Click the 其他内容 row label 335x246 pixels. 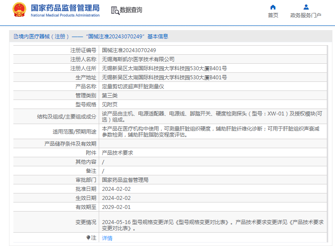tap(86, 162)
